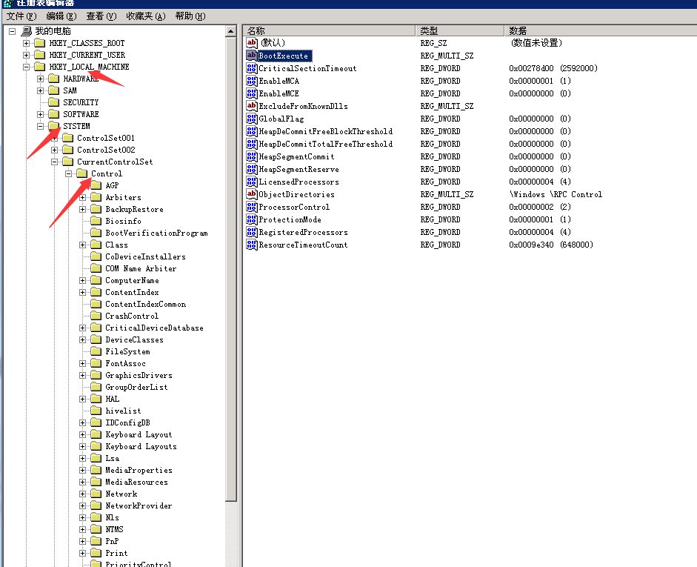Click the SOFTWARE key folder icon
Viewport: 697px width, 567px height.
53,114
